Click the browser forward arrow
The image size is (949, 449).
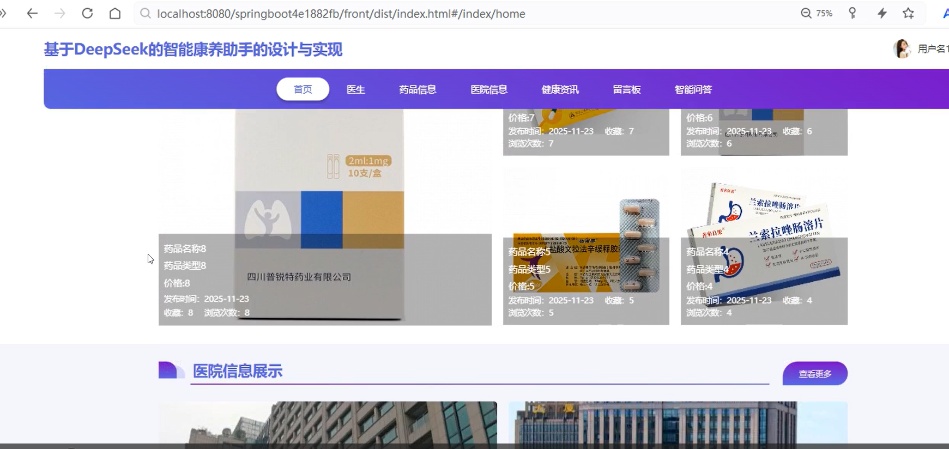59,14
